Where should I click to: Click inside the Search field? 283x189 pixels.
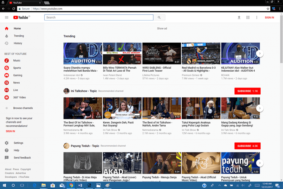pyautogui.click(x=99, y=17)
